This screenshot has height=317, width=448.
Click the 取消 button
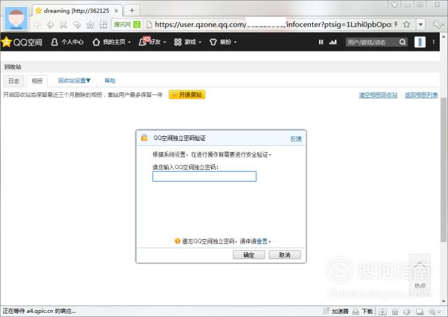pyautogui.click(x=285, y=255)
